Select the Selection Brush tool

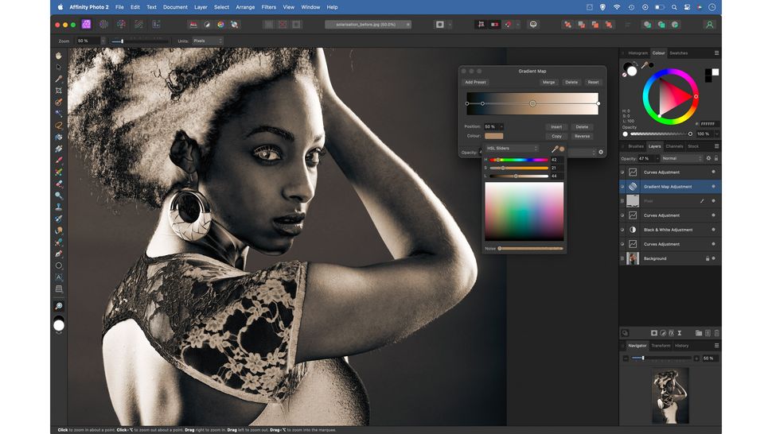pos(59,103)
